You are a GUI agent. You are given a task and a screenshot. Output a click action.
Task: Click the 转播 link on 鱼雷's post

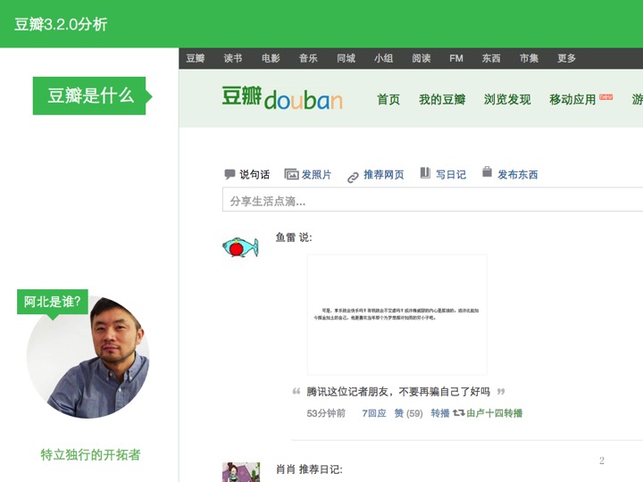coord(440,413)
